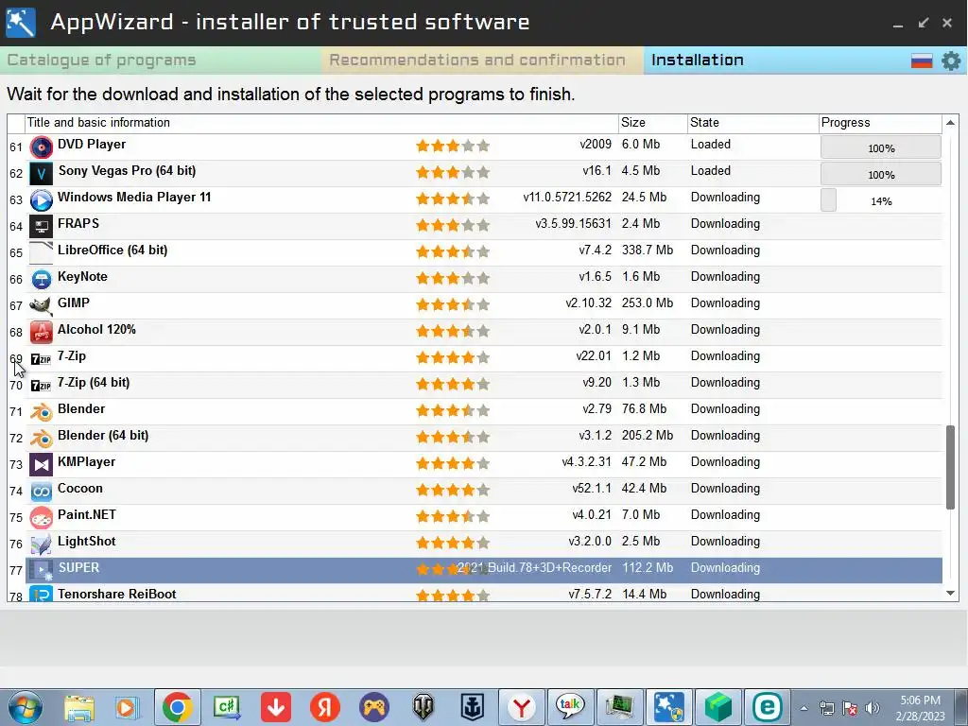The height and width of the screenshot is (726, 968).
Task: Click the AppWizard logo in title bar
Action: [x=21, y=23]
